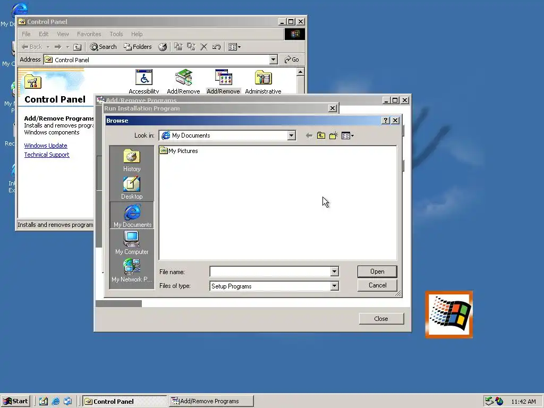The width and height of the screenshot is (544, 408).
Task: Expand the Look in dropdown
Action: (x=292, y=135)
